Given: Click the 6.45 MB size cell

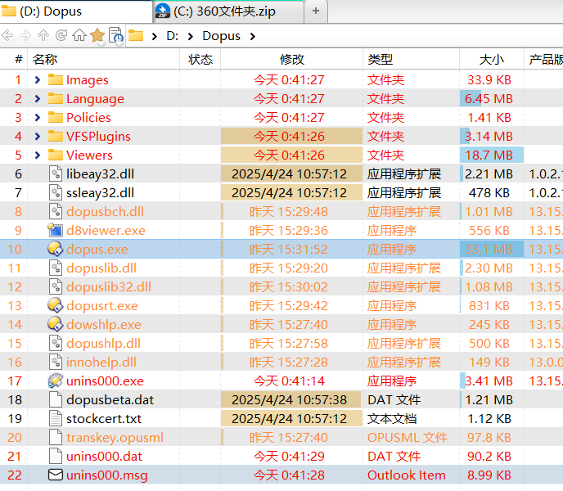Looking at the screenshot, I should 492,99.
